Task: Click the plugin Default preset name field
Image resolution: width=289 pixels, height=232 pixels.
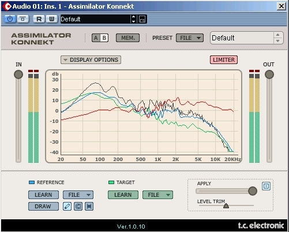Action: 242,38
